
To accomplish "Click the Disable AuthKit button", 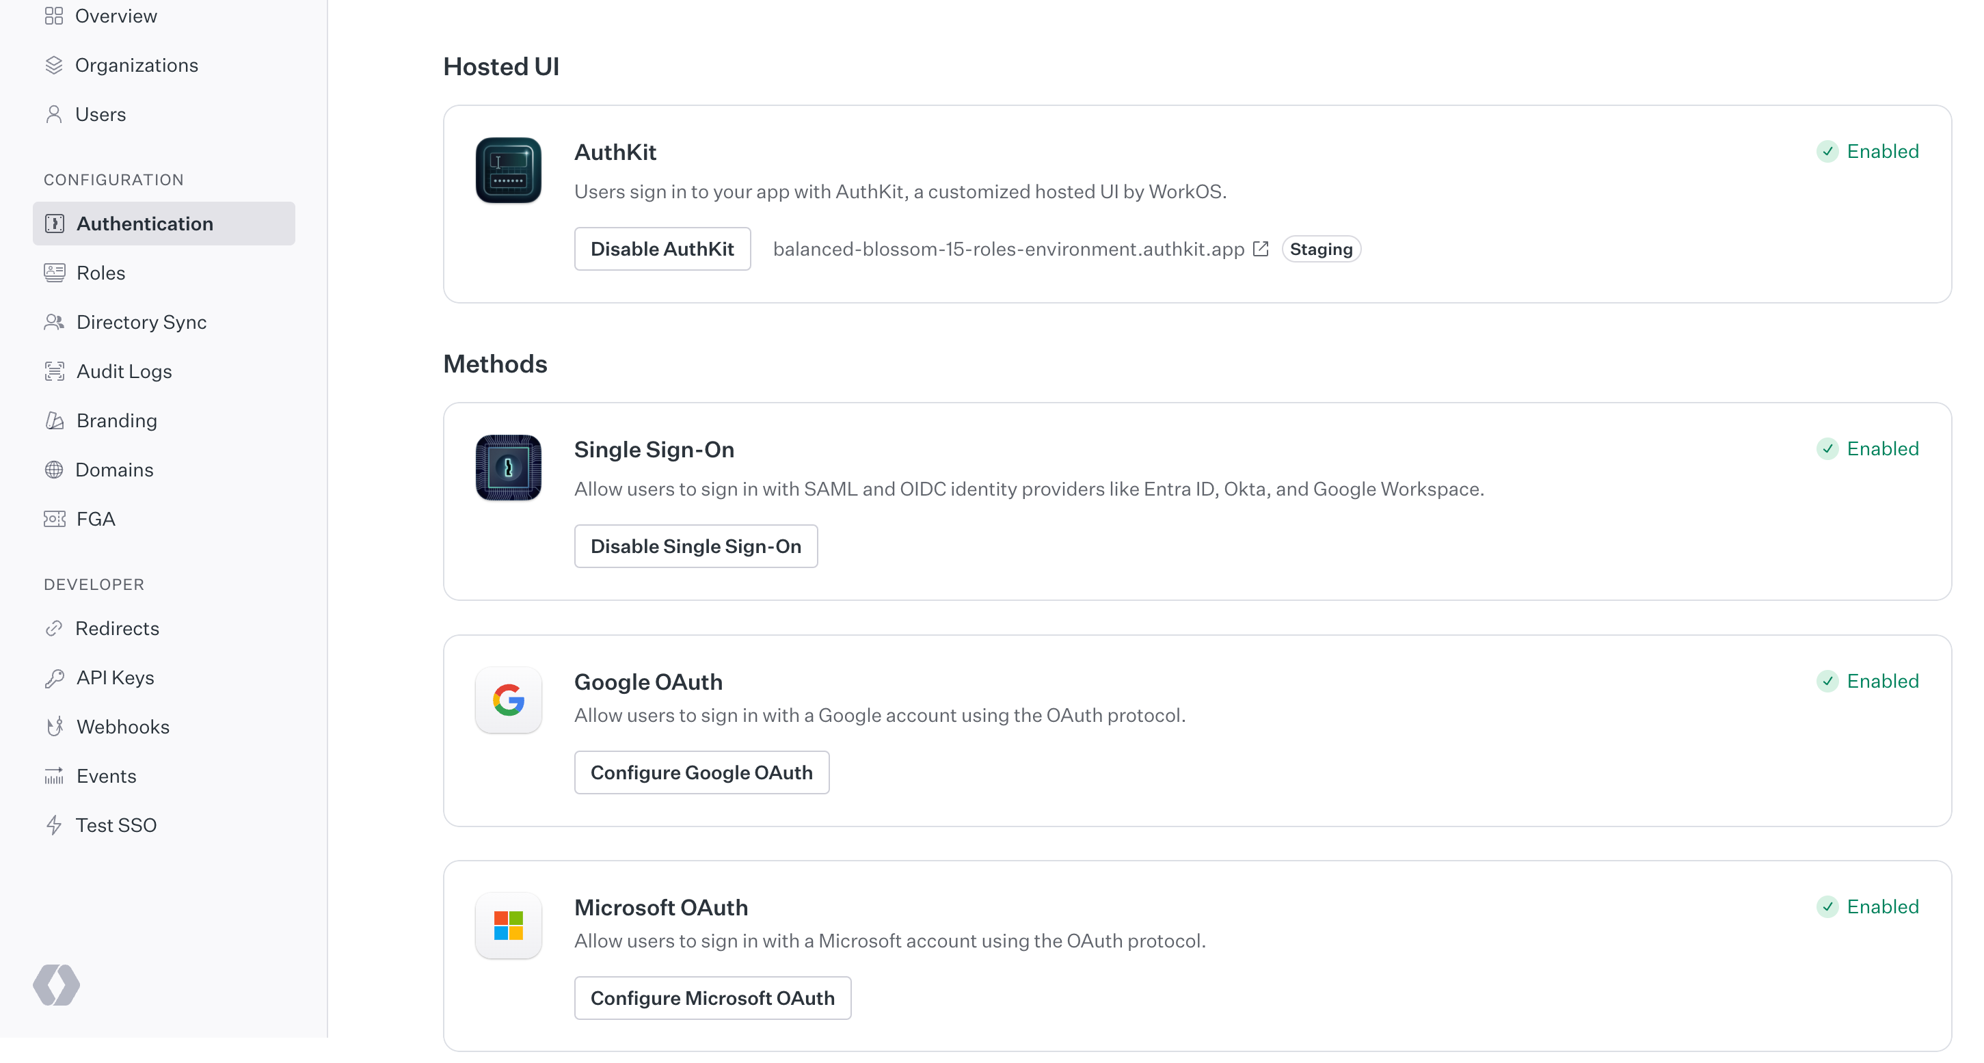I will pyautogui.click(x=662, y=249).
